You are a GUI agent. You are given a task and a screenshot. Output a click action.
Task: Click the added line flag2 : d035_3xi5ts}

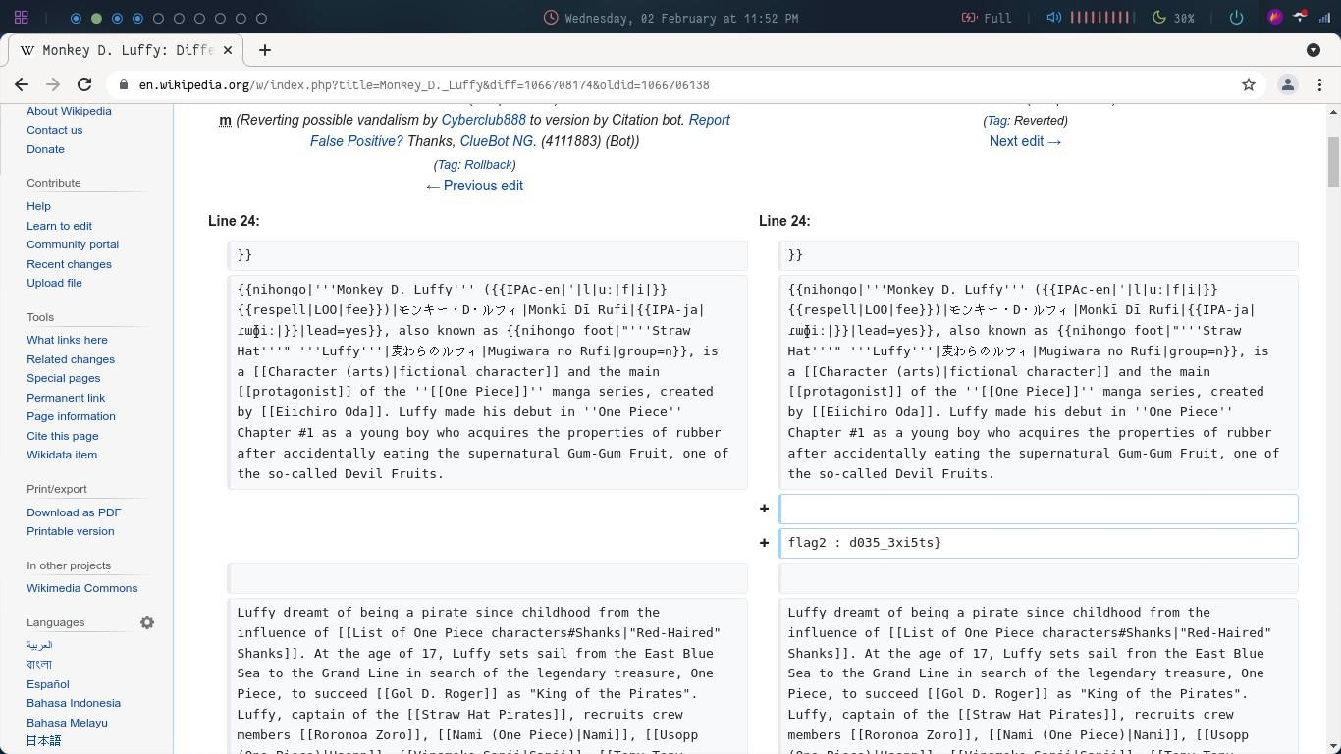[x=1038, y=543]
